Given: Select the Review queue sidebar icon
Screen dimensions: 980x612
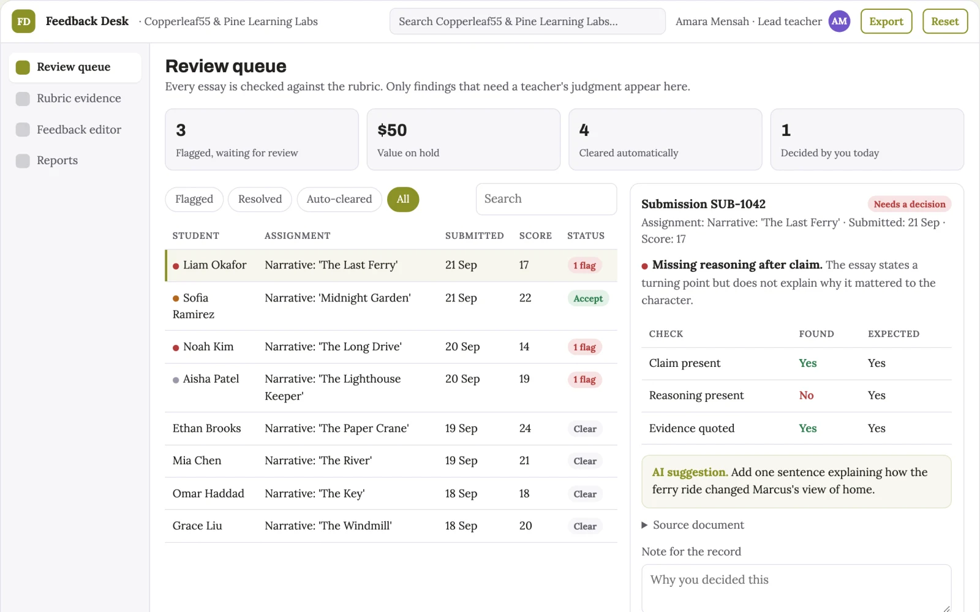Looking at the screenshot, I should pyautogui.click(x=23, y=67).
